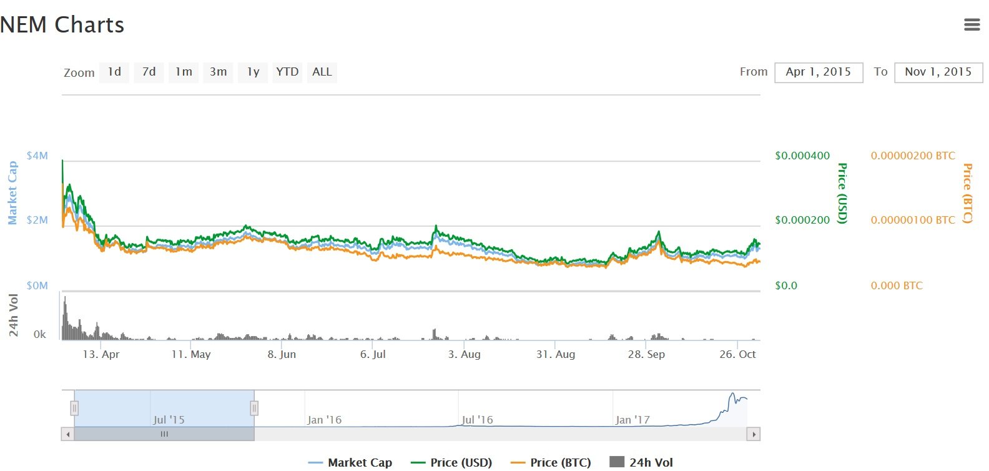Toggle Market Cap series in legend
Viewport: 989px width, 471px height.
pyautogui.click(x=350, y=462)
